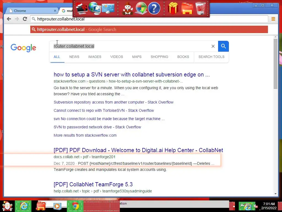Switch to the VIDEOS search tab
This screenshot has height=212, width=282.
116,57
